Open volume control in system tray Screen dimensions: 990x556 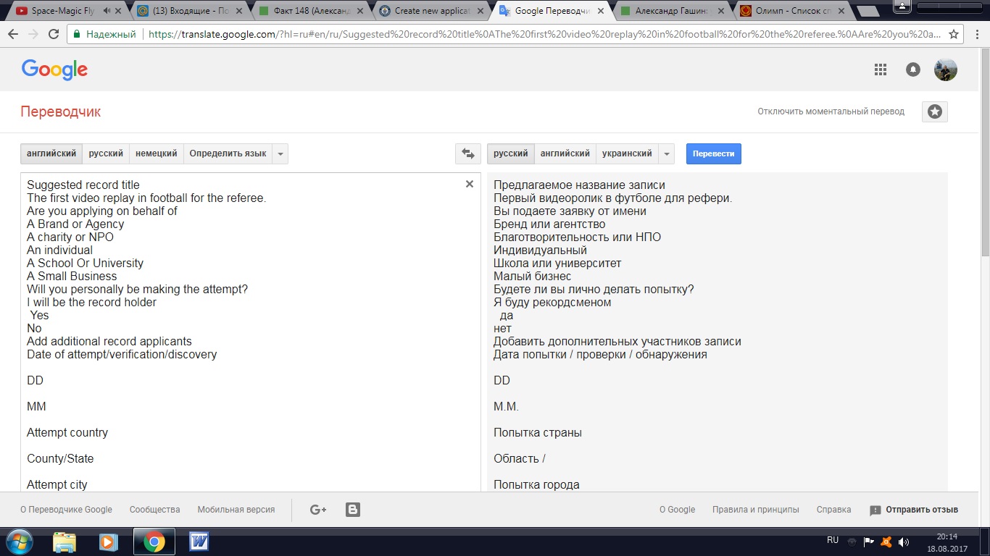(904, 542)
